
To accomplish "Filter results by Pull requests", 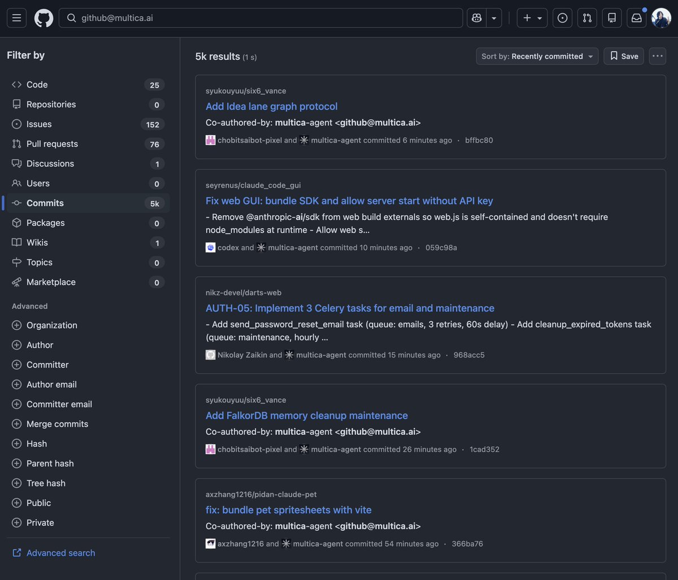I will (88, 144).
